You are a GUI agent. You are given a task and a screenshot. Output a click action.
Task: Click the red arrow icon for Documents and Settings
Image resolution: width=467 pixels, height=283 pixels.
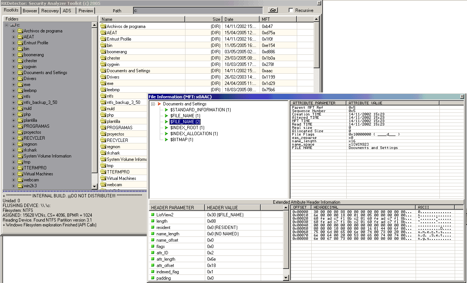(x=159, y=104)
